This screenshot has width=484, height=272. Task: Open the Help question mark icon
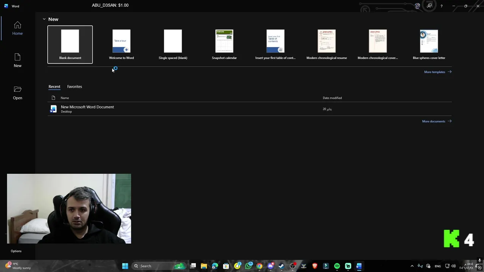coord(441,6)
